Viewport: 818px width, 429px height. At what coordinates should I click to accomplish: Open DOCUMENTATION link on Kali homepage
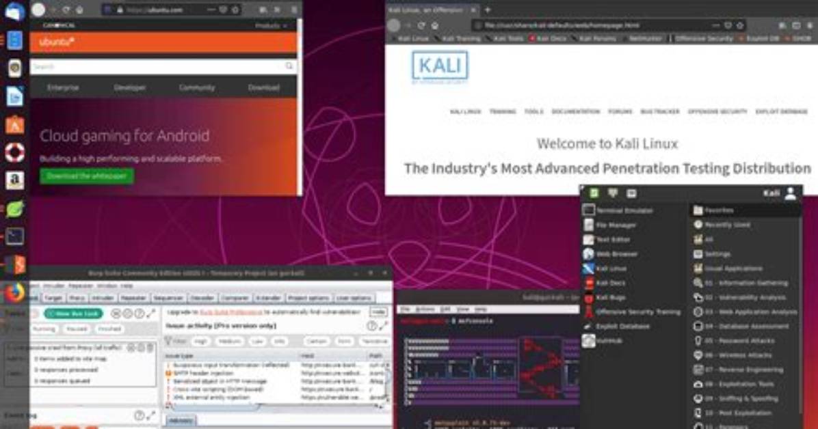[575, 111]
